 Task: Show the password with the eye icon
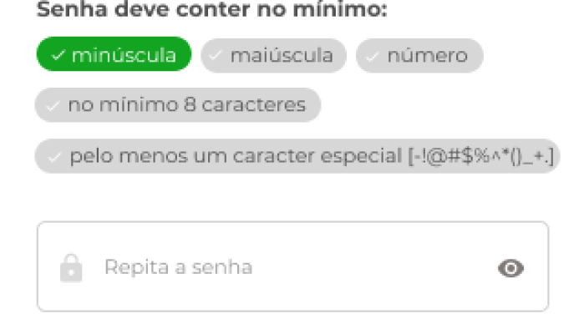[510, 268]
